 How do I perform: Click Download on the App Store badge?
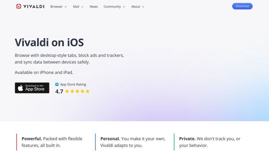coord(32,88)
